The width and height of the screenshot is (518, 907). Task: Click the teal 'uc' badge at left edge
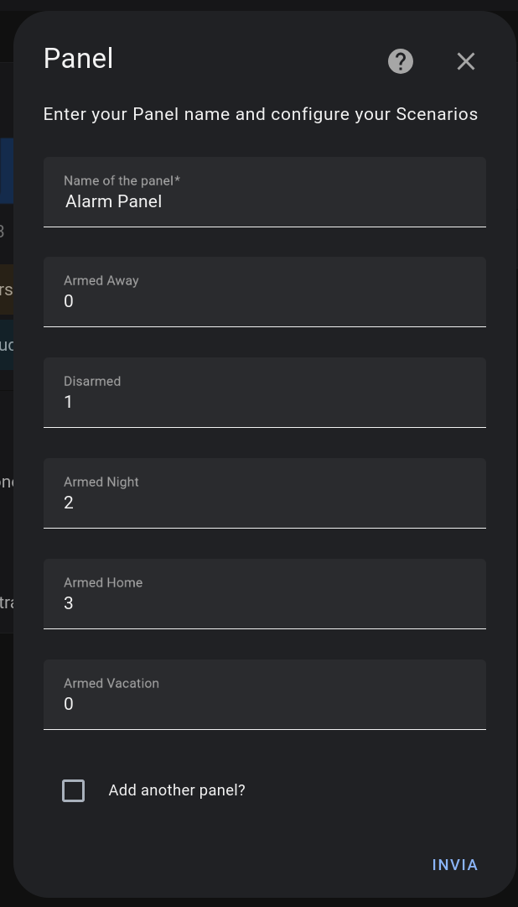coord(6,345)
